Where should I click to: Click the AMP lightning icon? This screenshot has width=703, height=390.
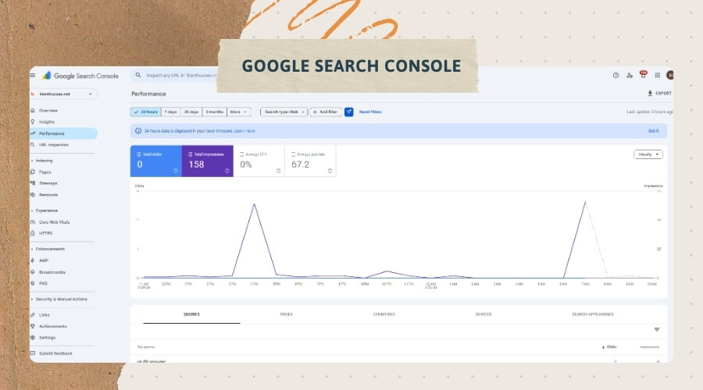point(33,261)
